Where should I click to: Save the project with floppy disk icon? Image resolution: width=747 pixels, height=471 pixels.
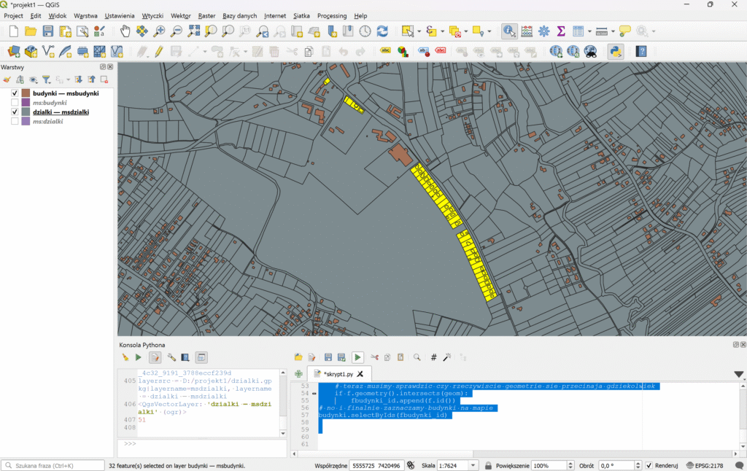point(48,31)
